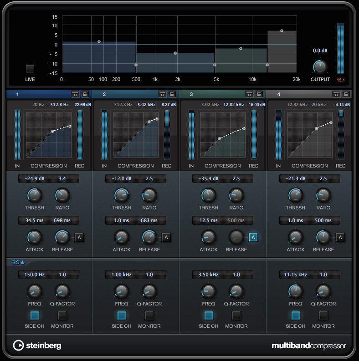359x361 pixels.
Task: Select band 1 ratio value 3.4
Action: point(62,178)
